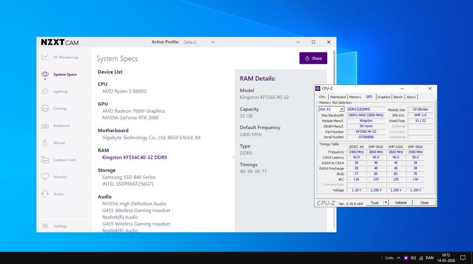Click the Links toolbar in taskbar
Image resolution: width=473 pixels, height=264 pixels.
click(x=389, y=258)
